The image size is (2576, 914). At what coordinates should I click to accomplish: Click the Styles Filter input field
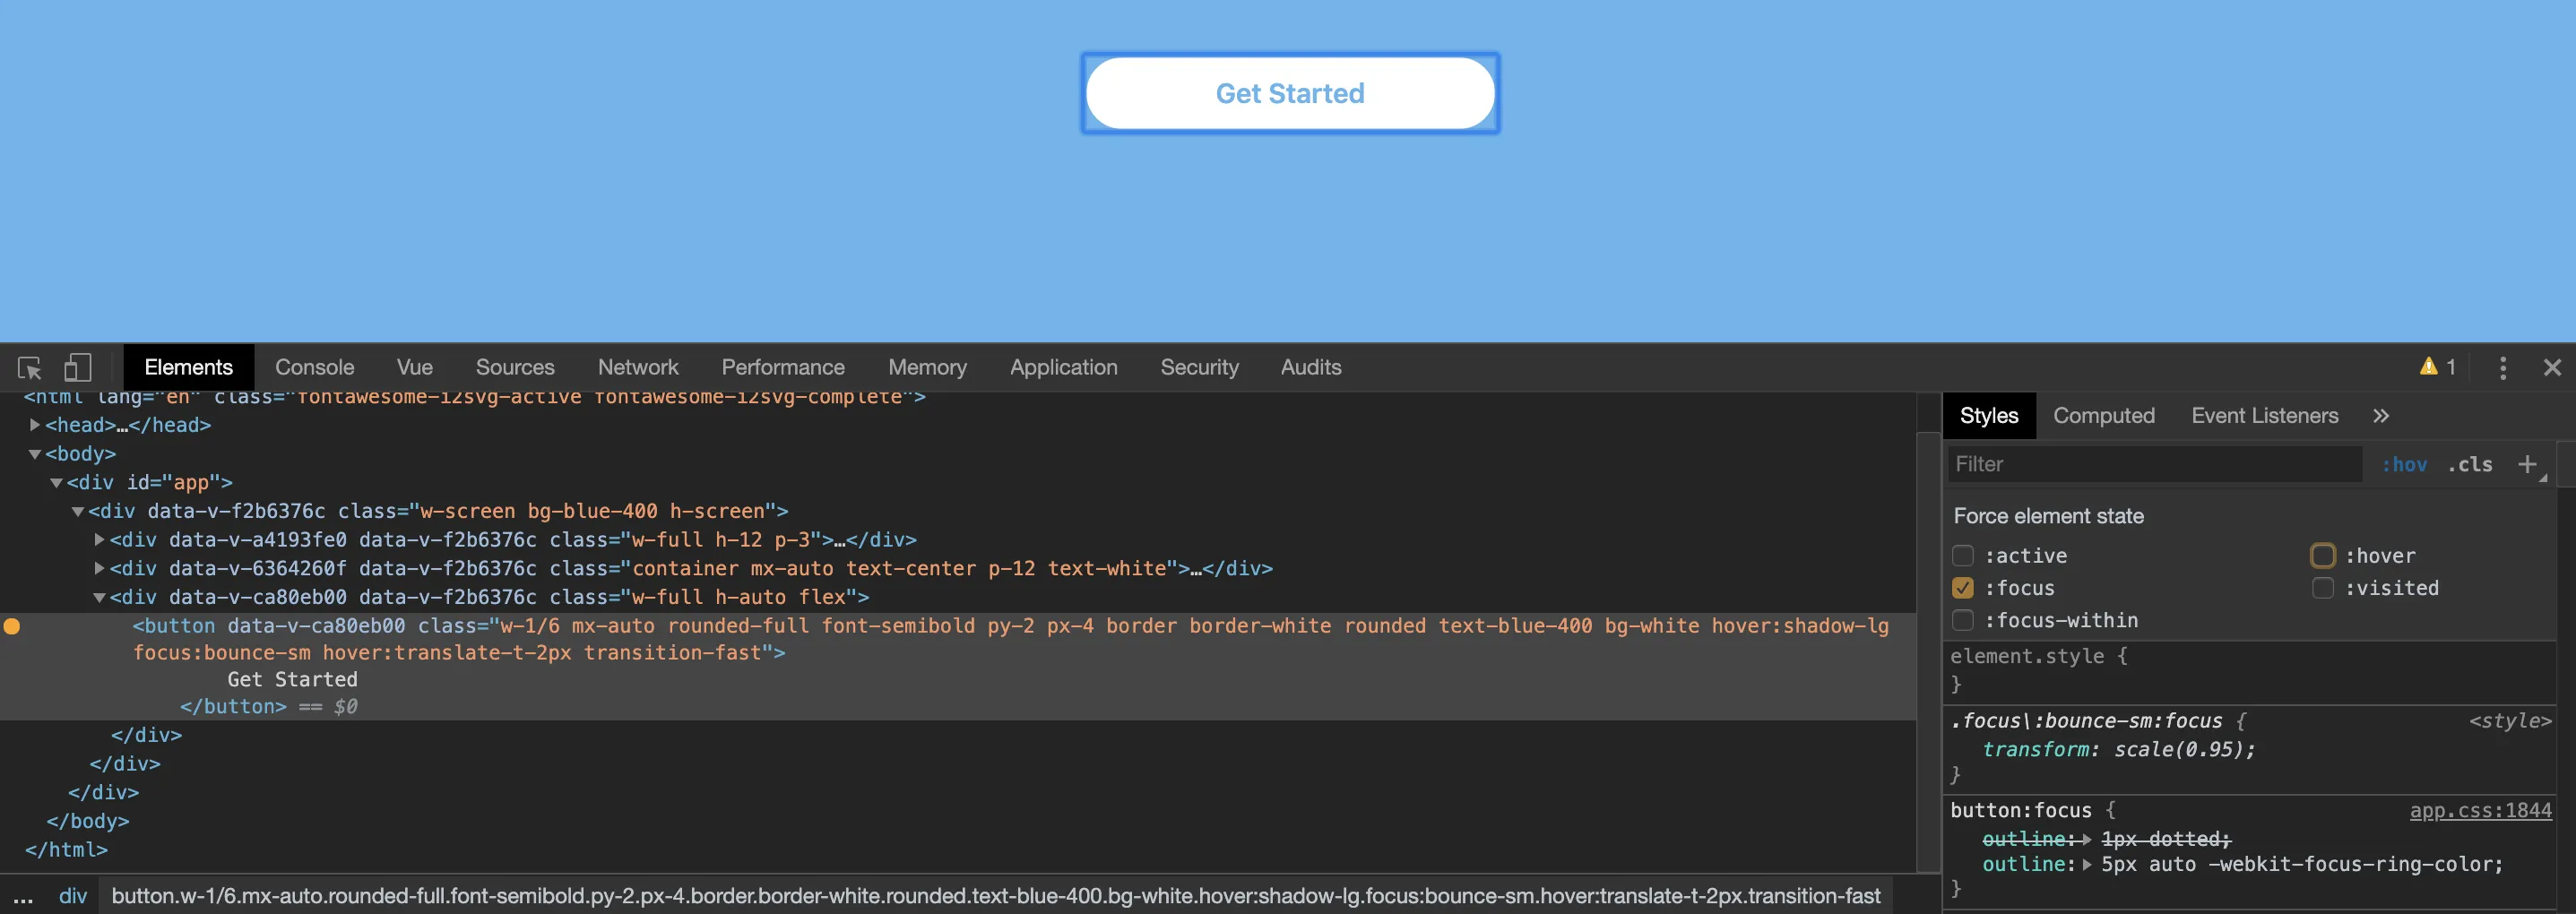[x=2155, y=464]
